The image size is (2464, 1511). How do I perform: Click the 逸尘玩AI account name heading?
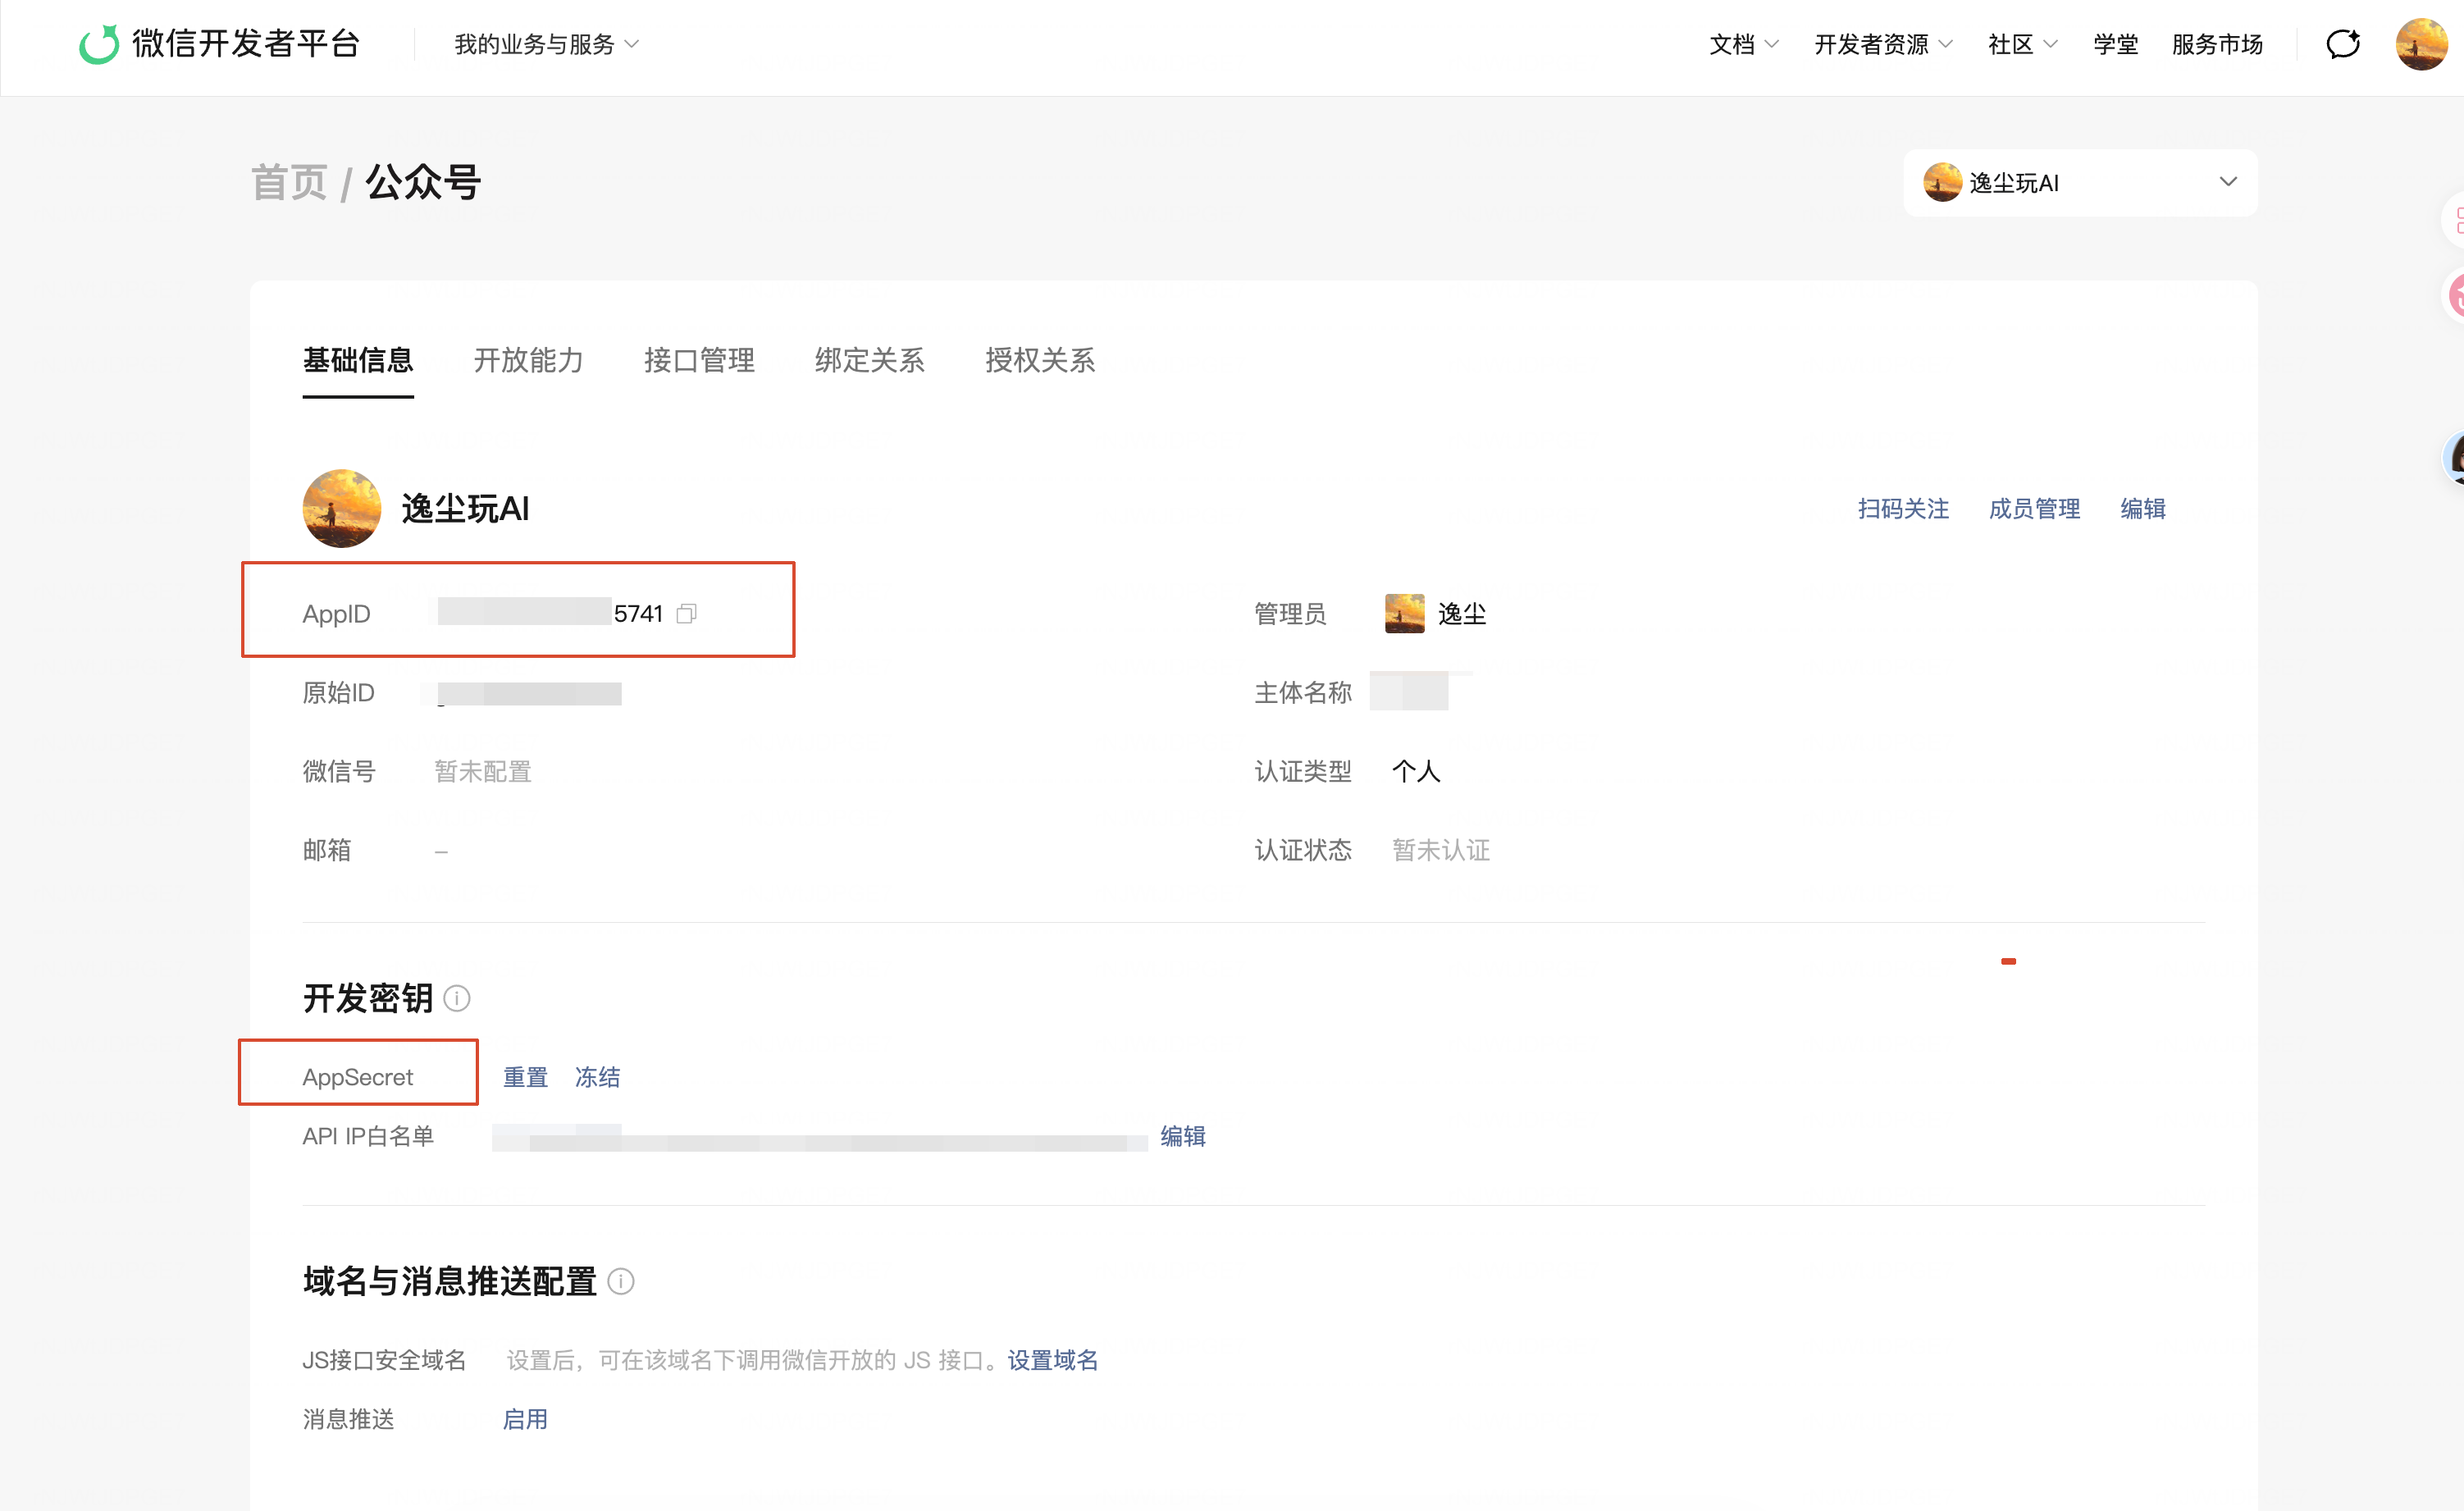pyautogui.click(x=465, y=509)
